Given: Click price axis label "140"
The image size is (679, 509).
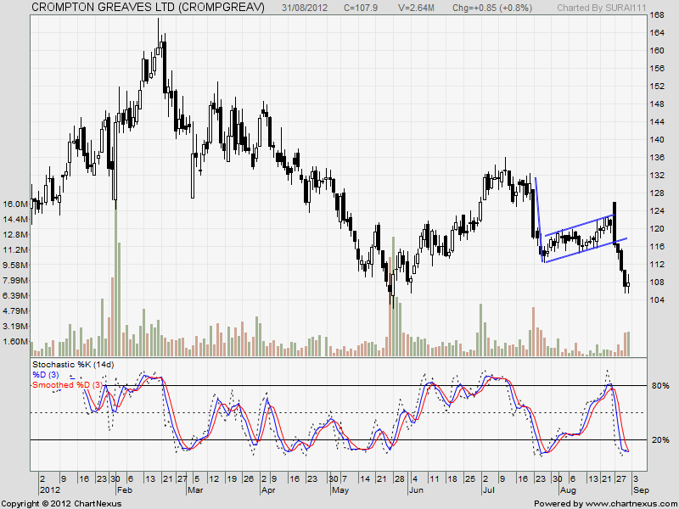Looking at the screenshot, I should tap(657, 140).
